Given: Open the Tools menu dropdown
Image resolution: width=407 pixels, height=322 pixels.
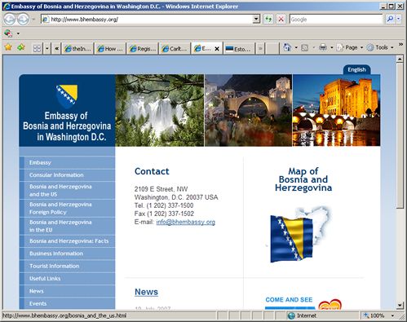Looking at the screenshot, I should pyautogui.click(x=380, y=47).
